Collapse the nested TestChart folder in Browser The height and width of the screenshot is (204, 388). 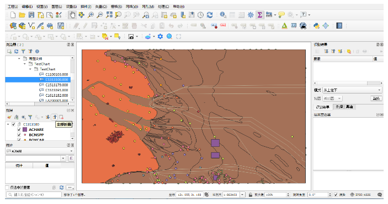point(30,69)
